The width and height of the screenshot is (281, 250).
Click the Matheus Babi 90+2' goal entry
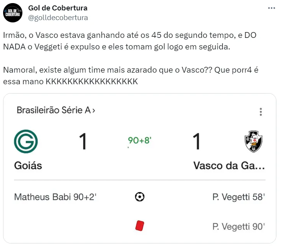(55, 197)
